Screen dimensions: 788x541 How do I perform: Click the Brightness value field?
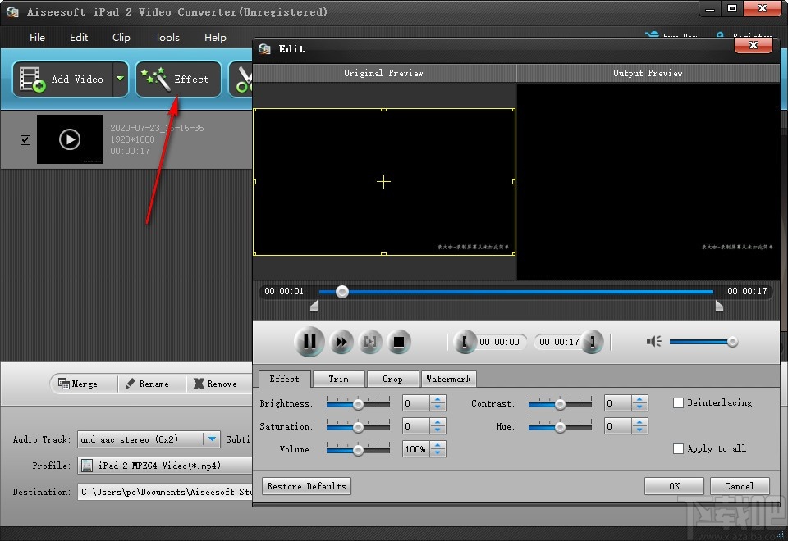pyautogui.click(x=416, y=403)
